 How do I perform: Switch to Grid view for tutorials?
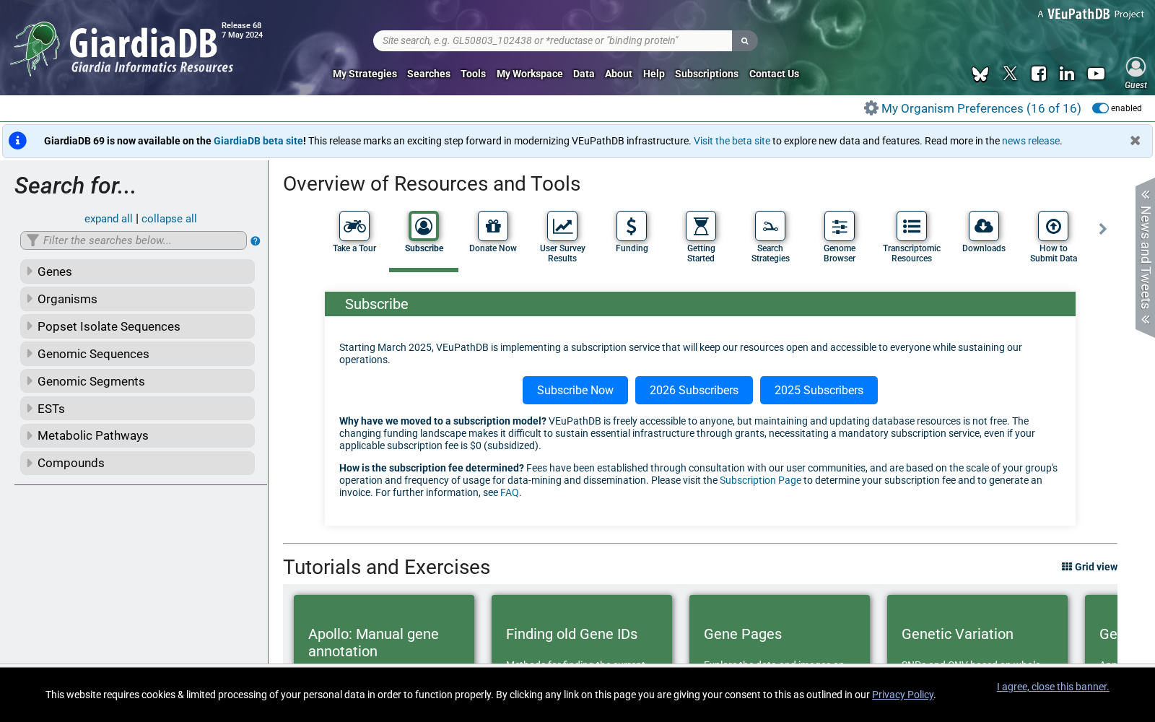point(1089,567)
